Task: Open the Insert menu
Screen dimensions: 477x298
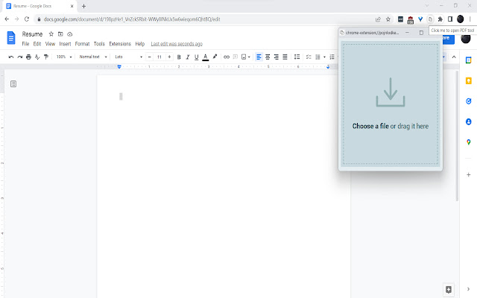Action: (65, 44)
